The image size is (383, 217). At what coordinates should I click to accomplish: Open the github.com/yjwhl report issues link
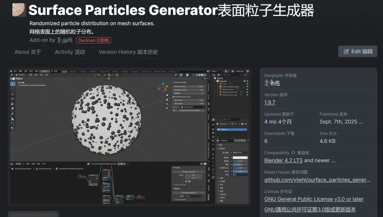[x=317, y=180]
